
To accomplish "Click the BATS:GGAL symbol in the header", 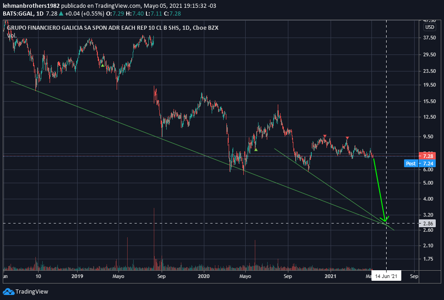I will pyautogui.click(x=18, y=12).
